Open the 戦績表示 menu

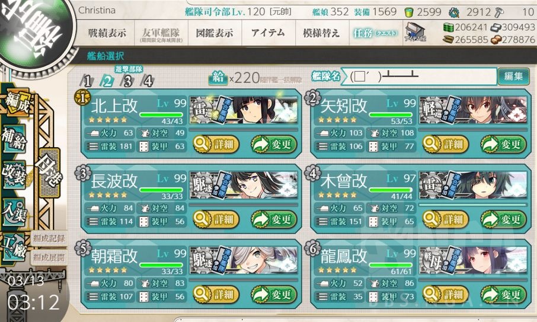[107, 33]
